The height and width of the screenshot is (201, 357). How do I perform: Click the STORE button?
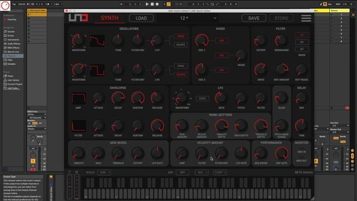(281, 18)
